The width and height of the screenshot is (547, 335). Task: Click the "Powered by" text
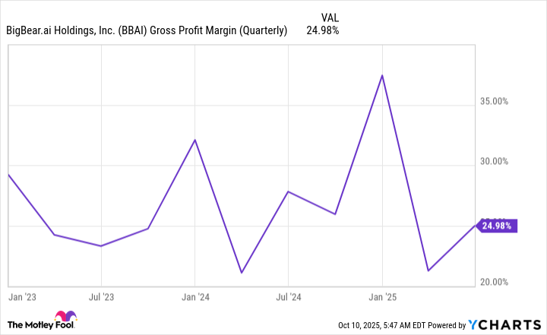450,325
